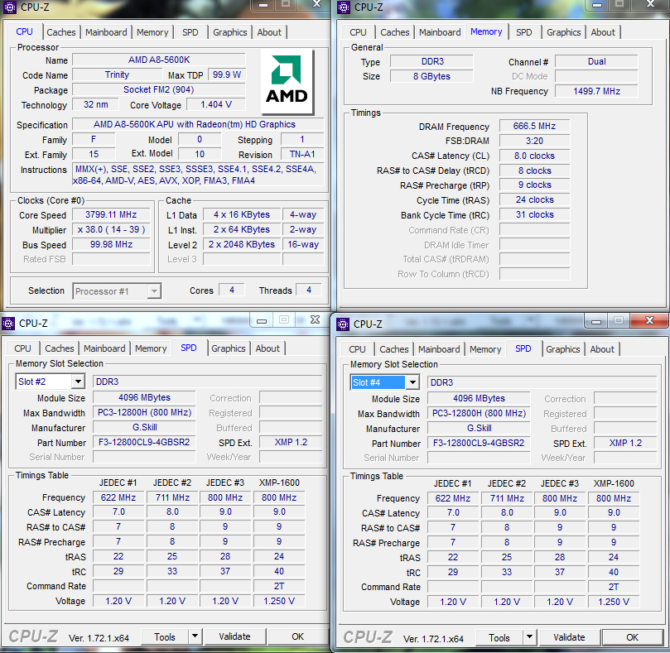670x653 pixels.
Task: Click the NB Frequency value 1499.7 MHz
Action: click(596, 91)
